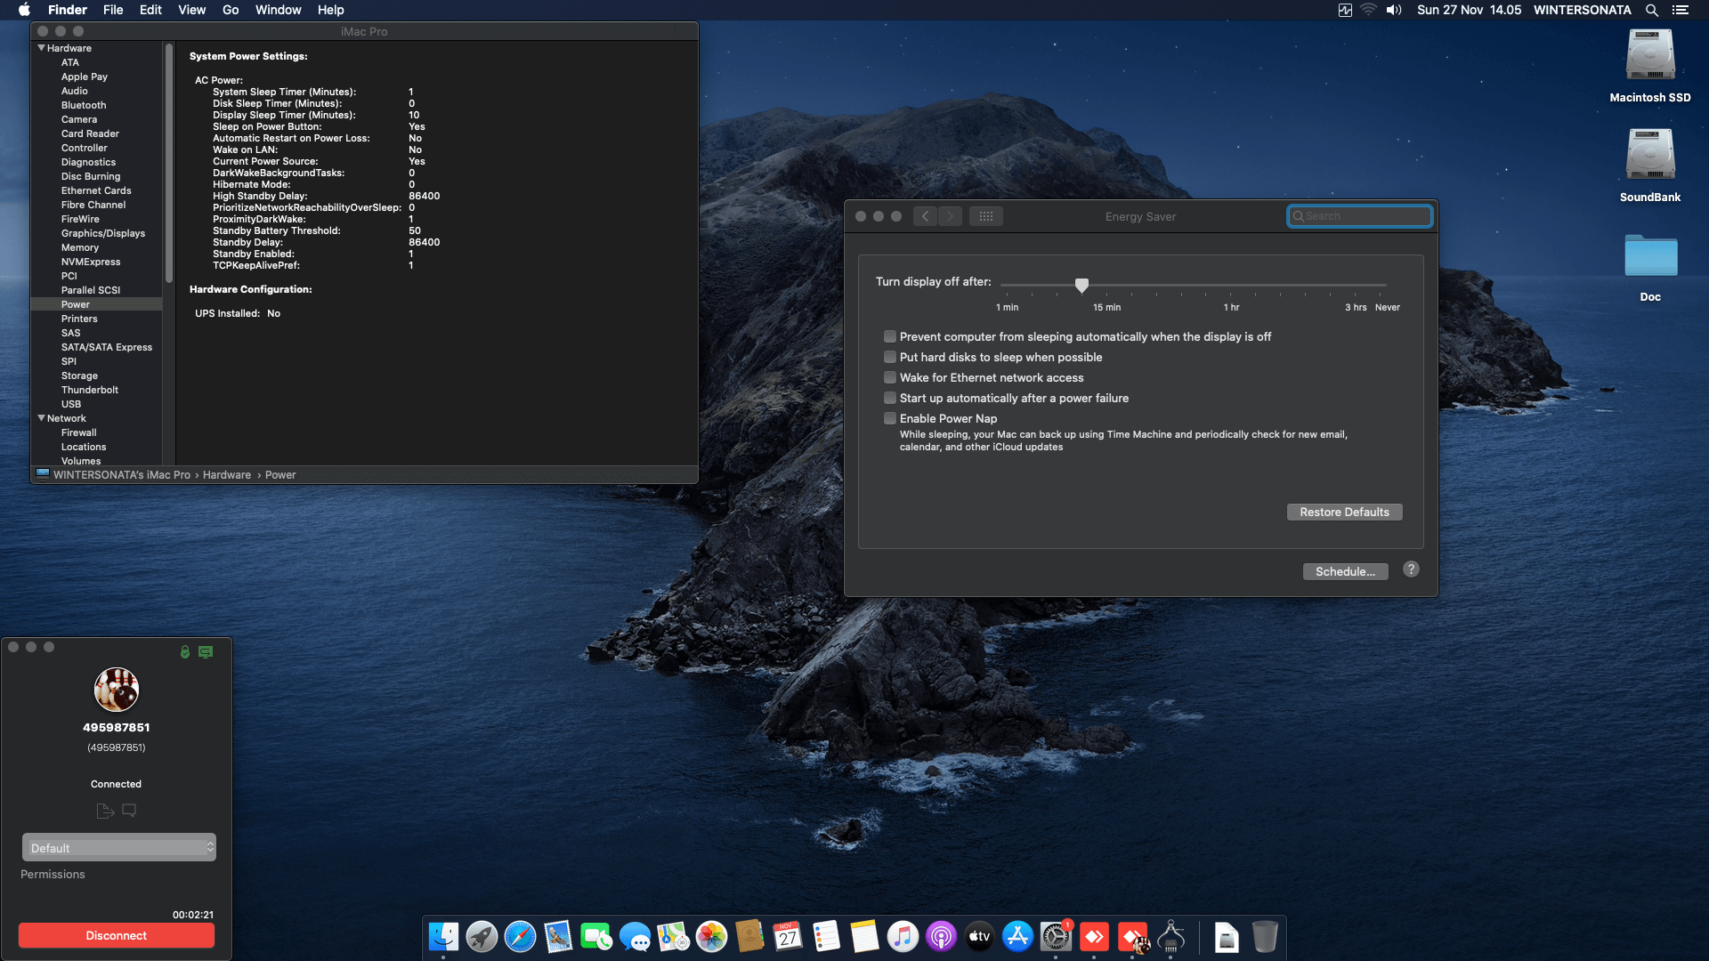Click the Restore Defaults button

pos(1344,512)
